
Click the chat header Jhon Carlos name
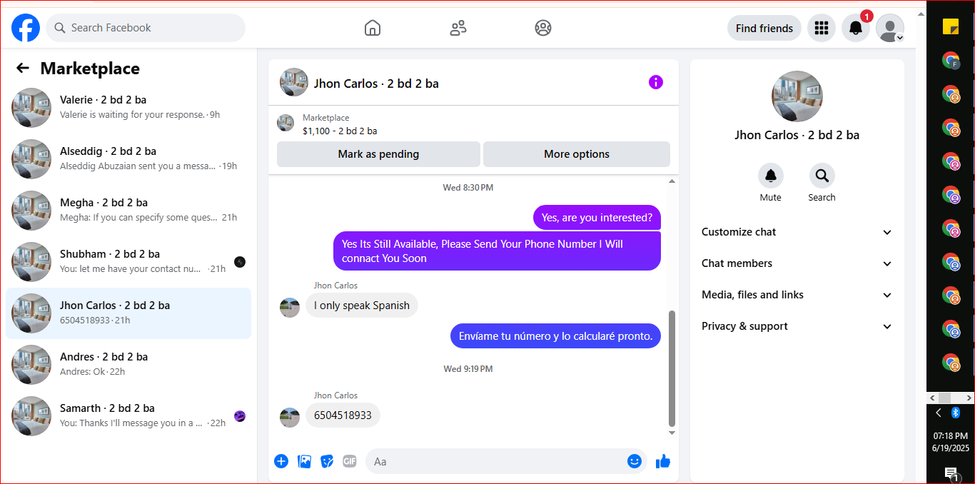coord(376,84)
